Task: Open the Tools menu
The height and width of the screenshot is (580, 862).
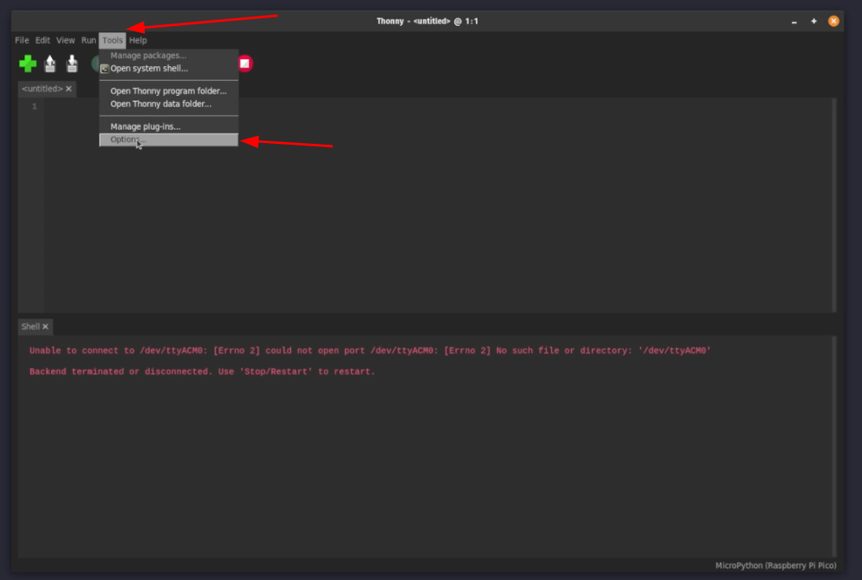Action: pos(112,40)
